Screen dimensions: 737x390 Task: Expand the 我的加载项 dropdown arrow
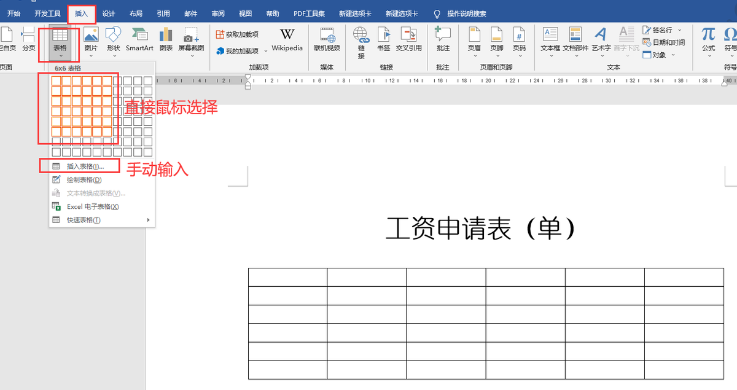coord(265,51)
